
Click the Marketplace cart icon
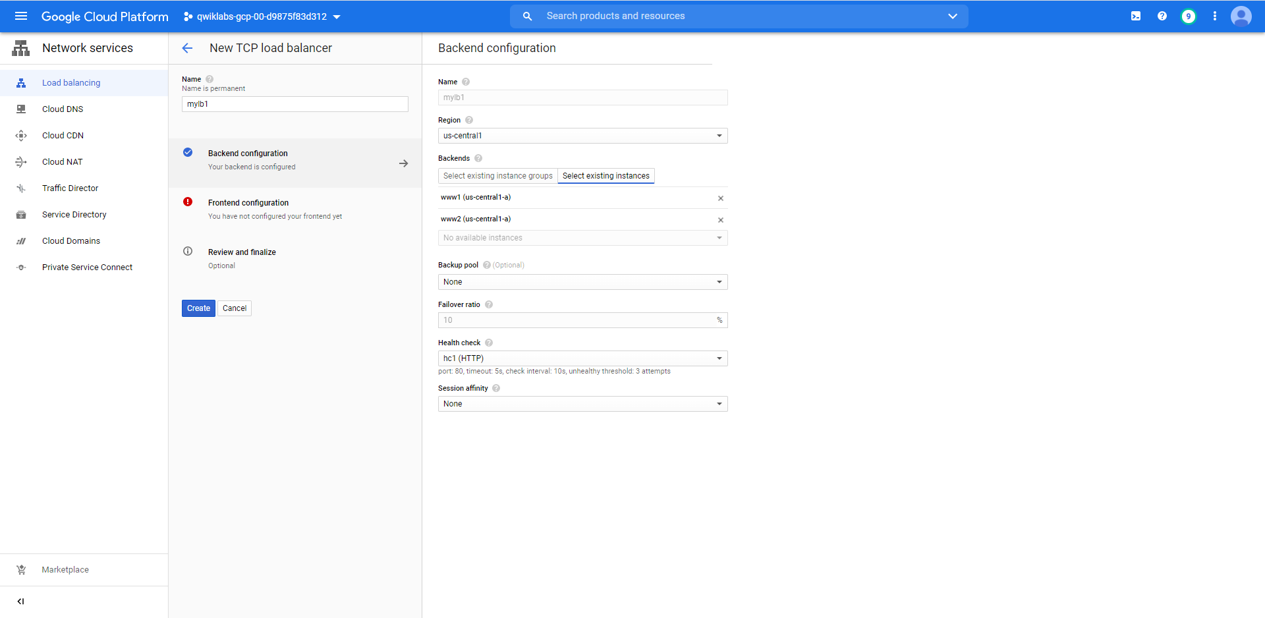click(21, 570)
